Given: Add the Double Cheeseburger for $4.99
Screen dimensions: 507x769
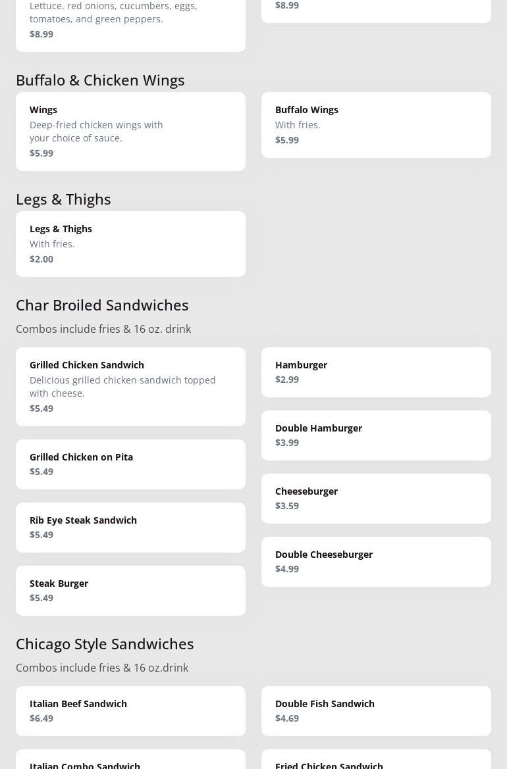Looking at the screenshot, I should point(376,562).
